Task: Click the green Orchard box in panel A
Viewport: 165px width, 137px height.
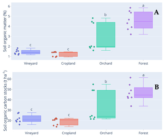Action: 106,35
